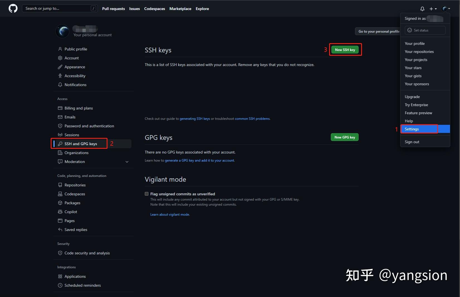
Task: Click the key icon next to SSH and GPG keys
Action: point(60,143)
